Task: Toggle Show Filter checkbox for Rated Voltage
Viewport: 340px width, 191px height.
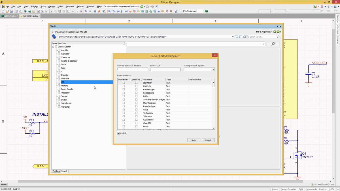Action: click(124, 106)
